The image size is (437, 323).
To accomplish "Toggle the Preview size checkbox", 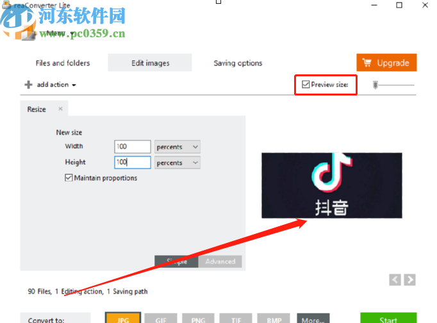I will (306, 85).
